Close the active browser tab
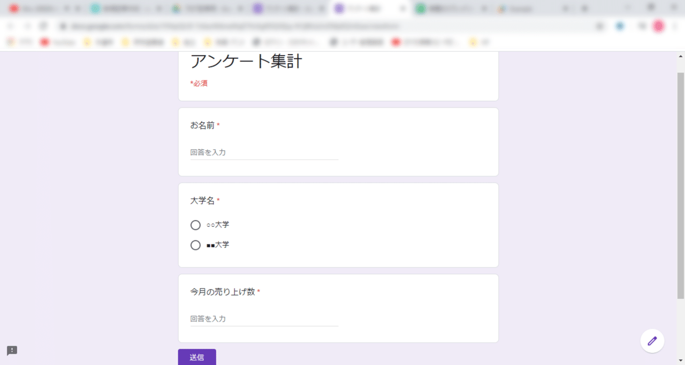This screenshot has width=685, height=365. tap(402, 9)
